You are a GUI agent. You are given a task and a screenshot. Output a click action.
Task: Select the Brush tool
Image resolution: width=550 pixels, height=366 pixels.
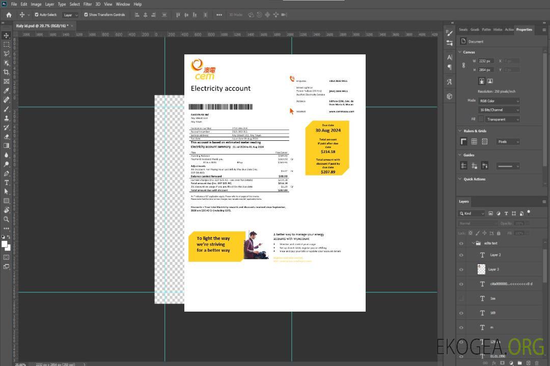pyautogui.click(x=6, y=109)
